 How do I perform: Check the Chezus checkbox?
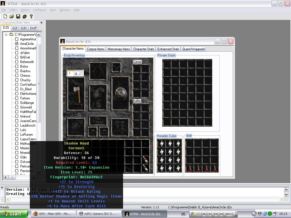tap(17, 76)
